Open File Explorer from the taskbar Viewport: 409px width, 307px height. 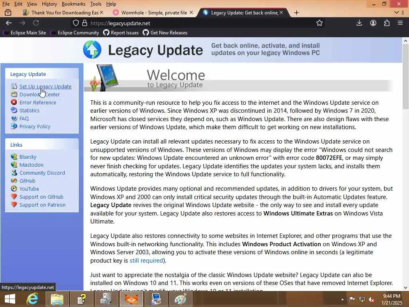[57, 299]
